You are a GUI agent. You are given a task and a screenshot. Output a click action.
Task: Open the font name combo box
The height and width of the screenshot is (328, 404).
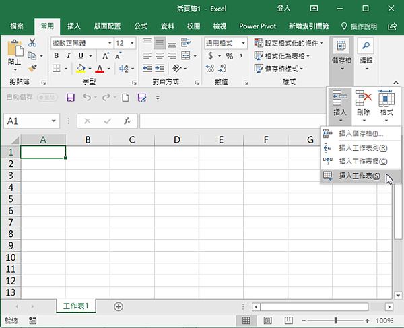[x=82, y=43]
